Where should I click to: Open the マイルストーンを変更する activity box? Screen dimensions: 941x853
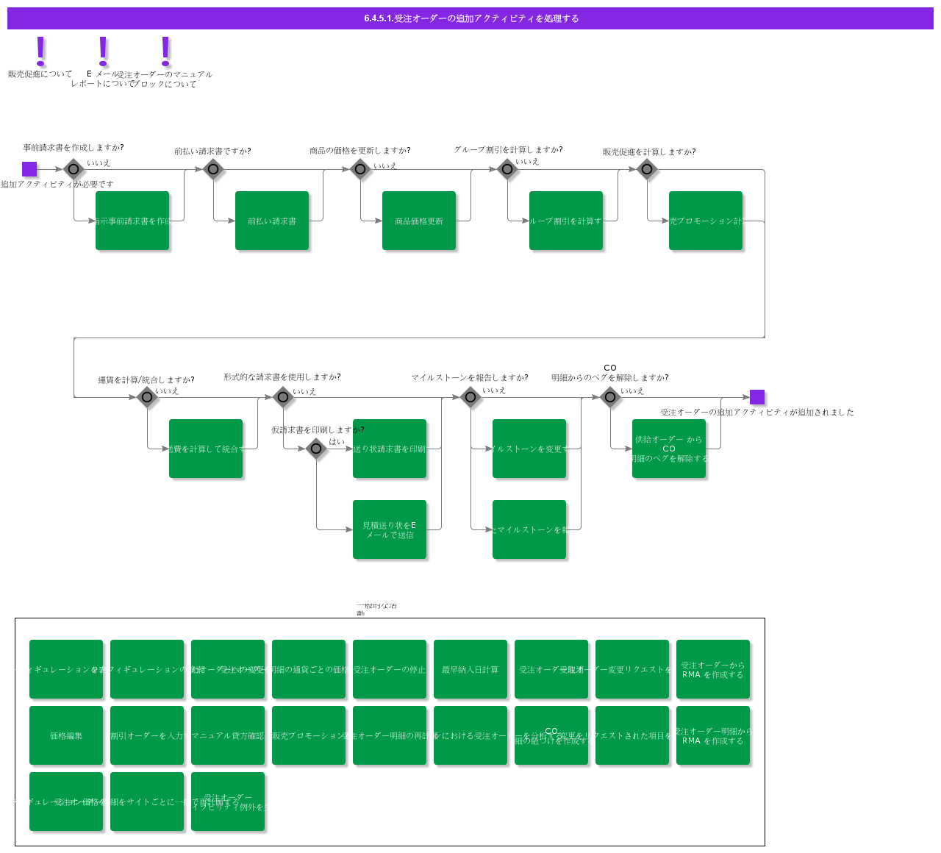click(529, 449)
